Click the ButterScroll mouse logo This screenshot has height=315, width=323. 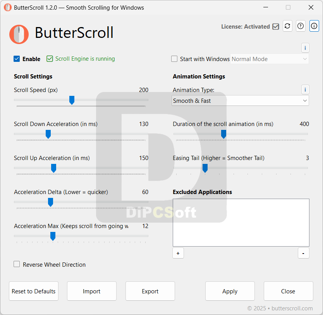tap(19, 34)
